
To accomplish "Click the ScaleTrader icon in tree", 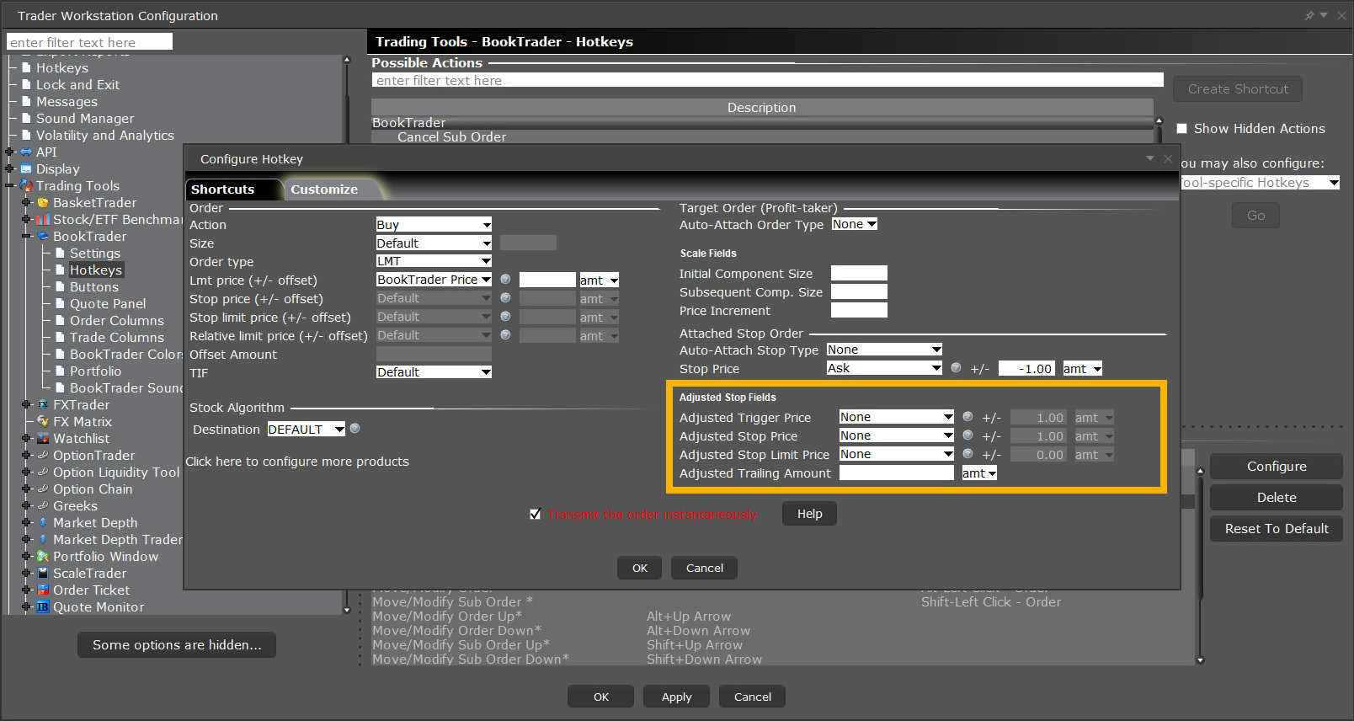I will 43,574.
